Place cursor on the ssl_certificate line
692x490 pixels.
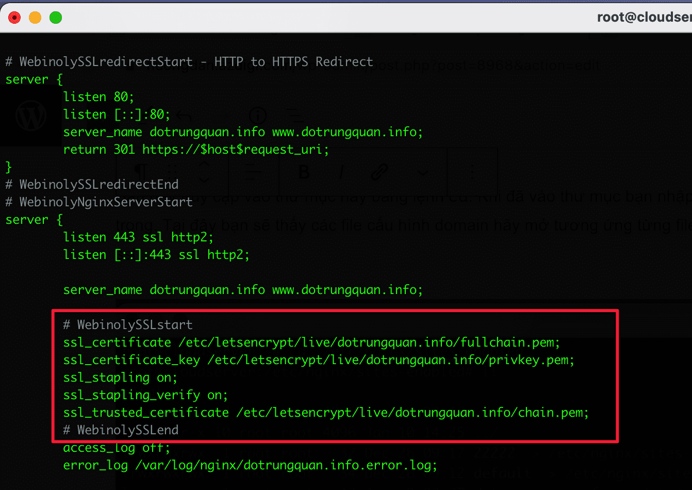(x=309, y=342)
